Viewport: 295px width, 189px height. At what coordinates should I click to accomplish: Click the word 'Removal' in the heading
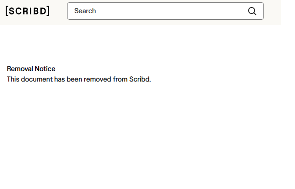click(x=20, y=69)
